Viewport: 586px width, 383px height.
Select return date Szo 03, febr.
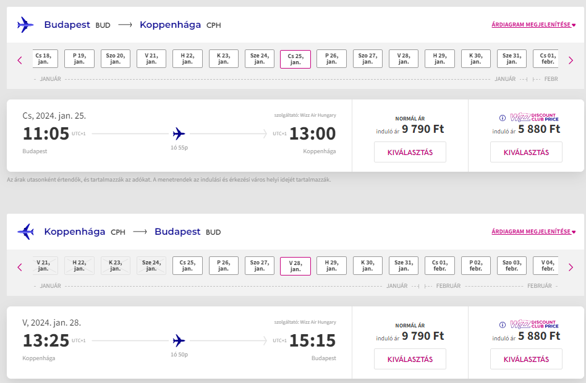tap(512, 266)
